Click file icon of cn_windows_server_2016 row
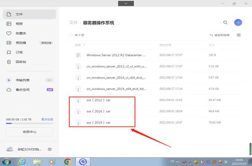Viewport: 252px width, 166px height. click(x=78, y=78)
